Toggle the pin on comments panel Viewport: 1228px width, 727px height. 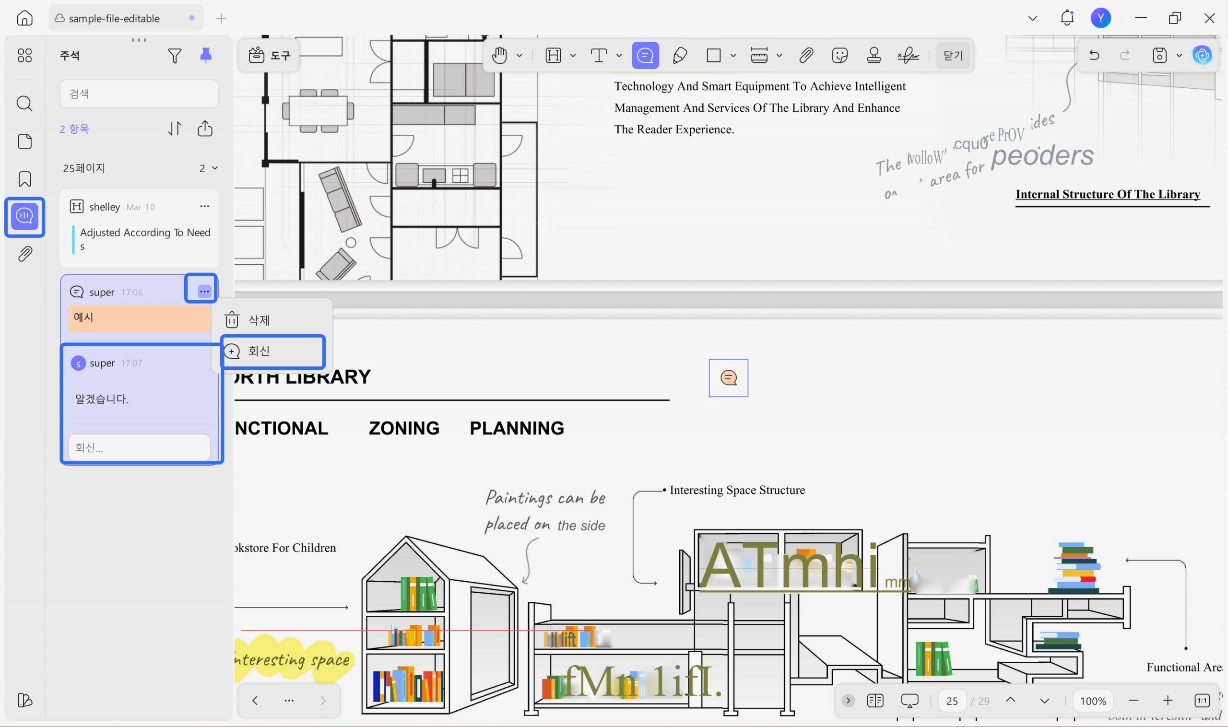click(206, 55)
